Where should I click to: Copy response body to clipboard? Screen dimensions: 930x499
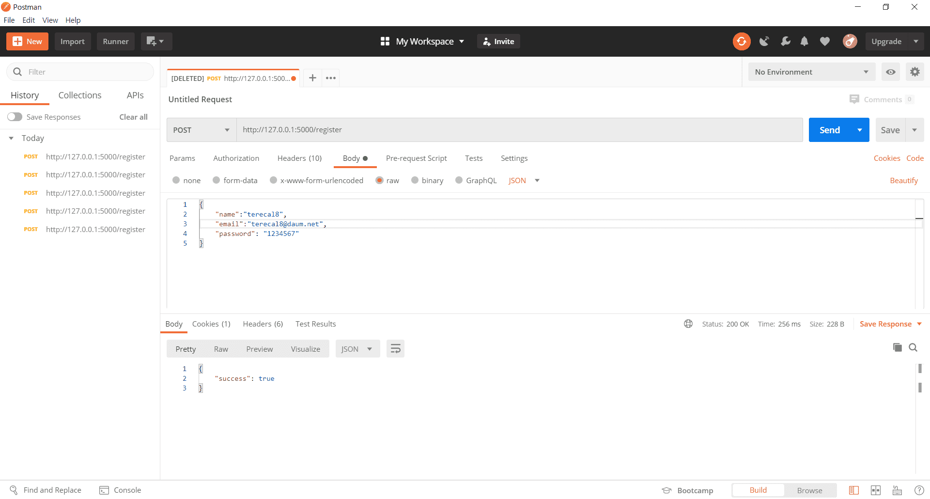[897, 347]
